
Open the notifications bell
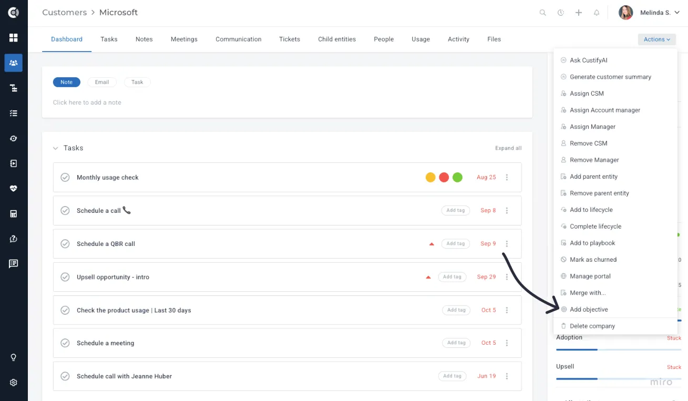tap(597, 13)
